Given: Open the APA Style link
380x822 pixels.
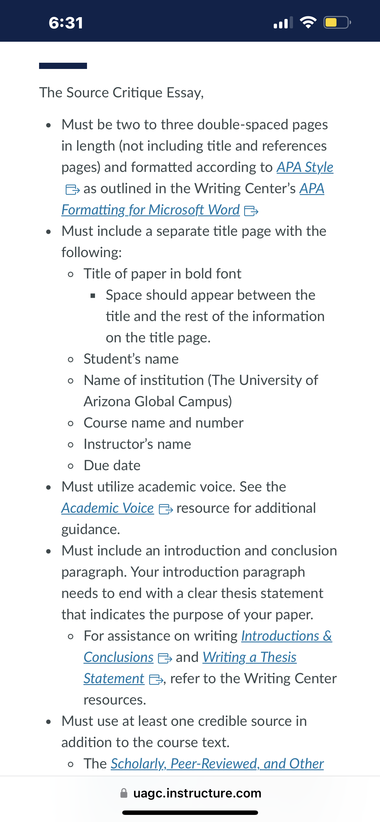Looking at the screenshot, I should click(x=305, y=167).
